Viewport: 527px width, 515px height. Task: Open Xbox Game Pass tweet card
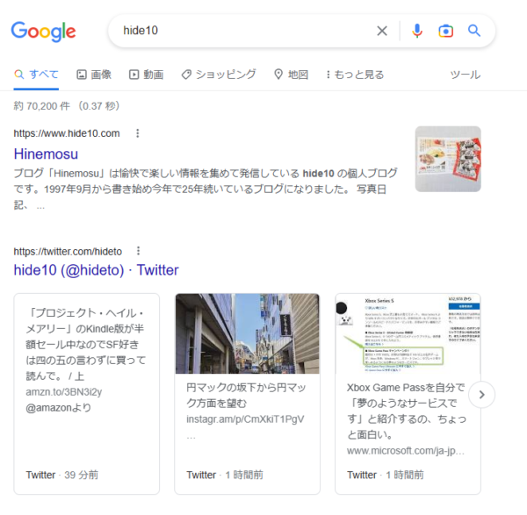(x=408, y=394)
